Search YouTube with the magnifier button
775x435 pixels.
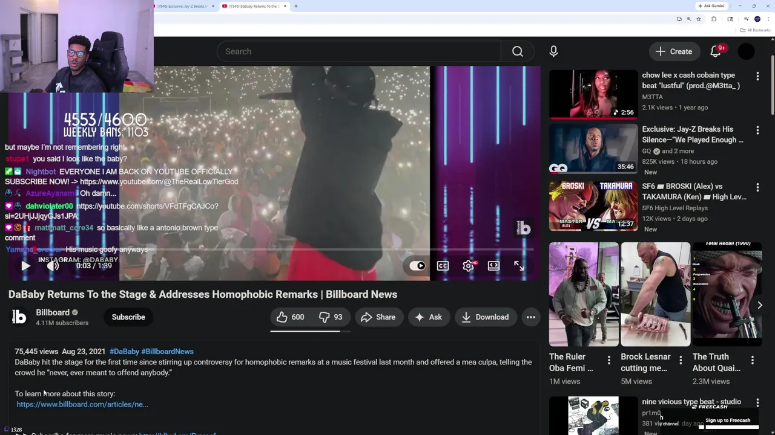click(517, 51)
